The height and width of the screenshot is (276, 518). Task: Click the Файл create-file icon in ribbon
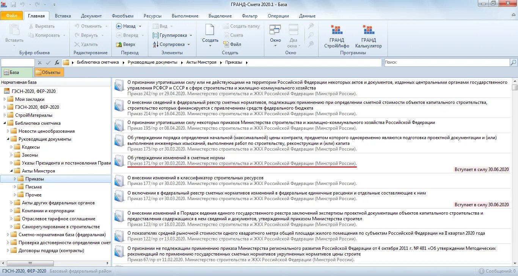coord(226,44)
